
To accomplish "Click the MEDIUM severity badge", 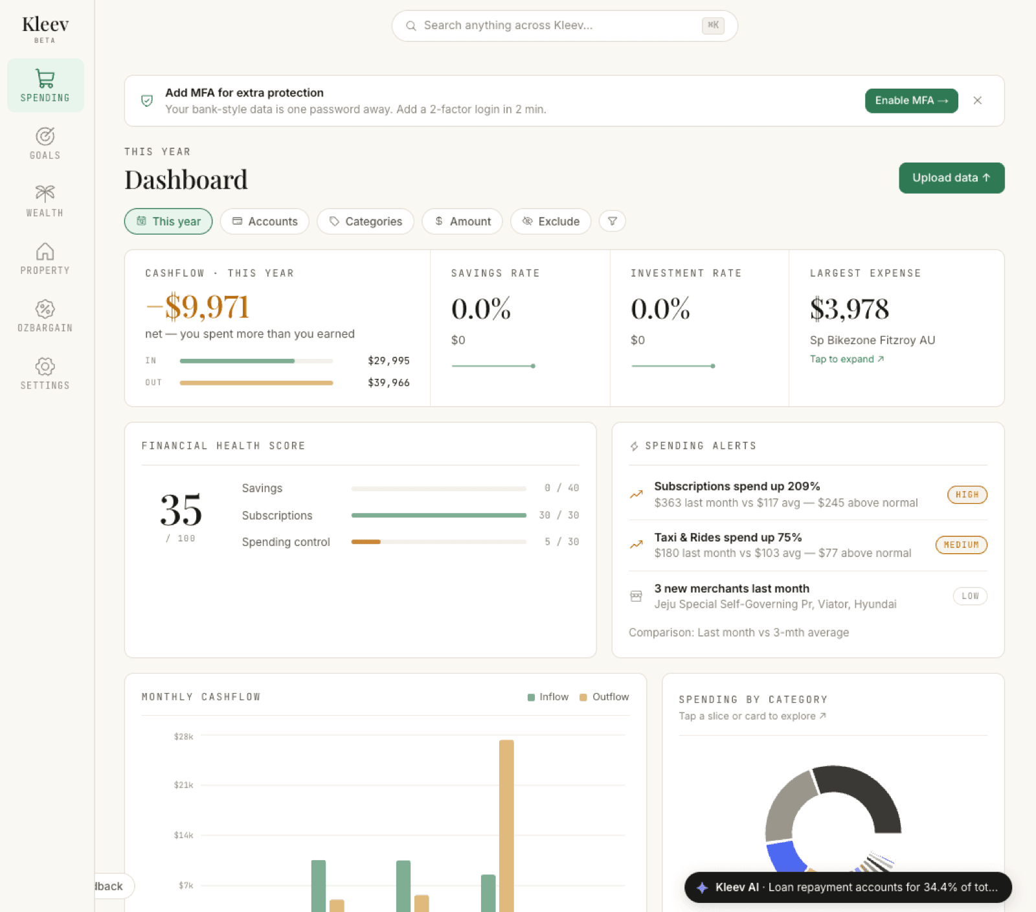I will 962,545.
